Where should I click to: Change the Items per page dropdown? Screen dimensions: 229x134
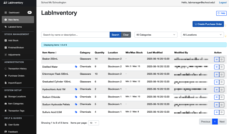94,123
